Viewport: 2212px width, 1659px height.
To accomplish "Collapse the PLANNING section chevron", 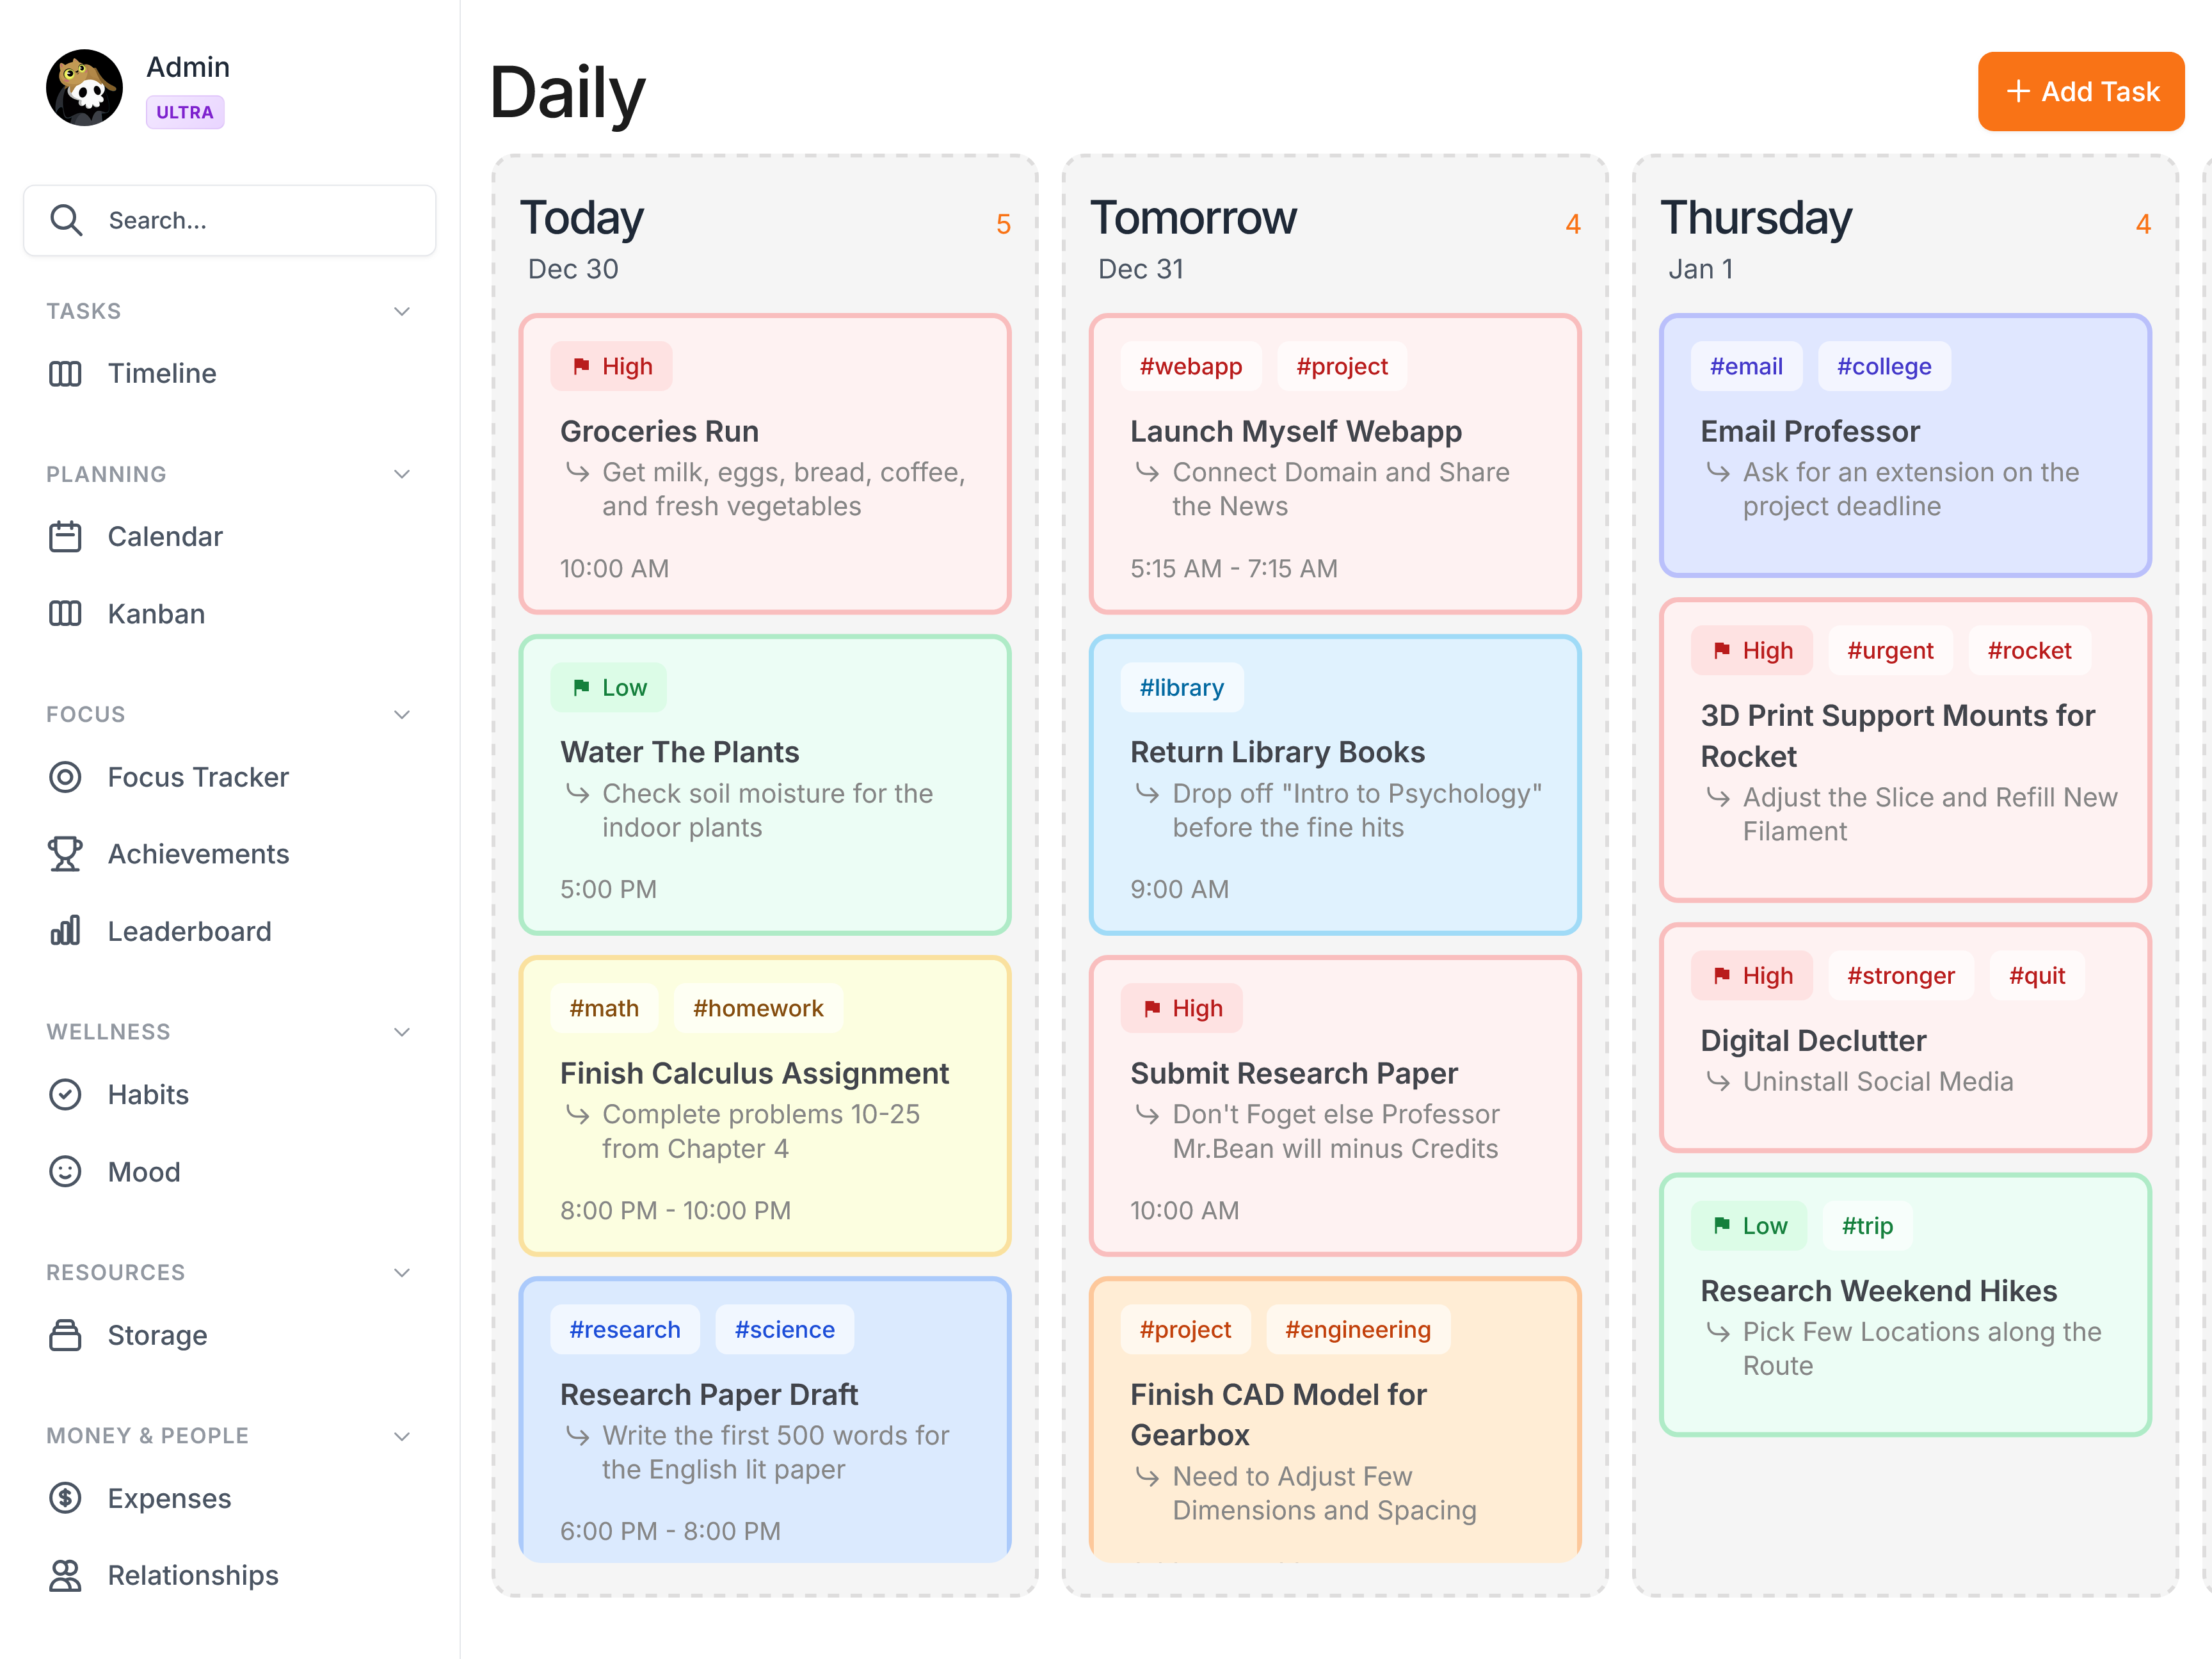I will [x=402, y=473].
